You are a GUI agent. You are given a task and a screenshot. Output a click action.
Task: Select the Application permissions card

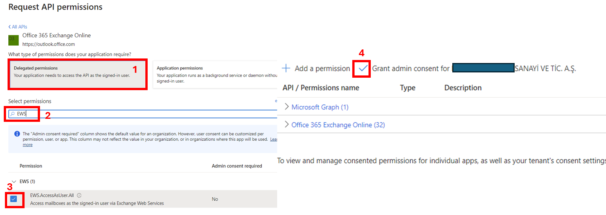215,74
